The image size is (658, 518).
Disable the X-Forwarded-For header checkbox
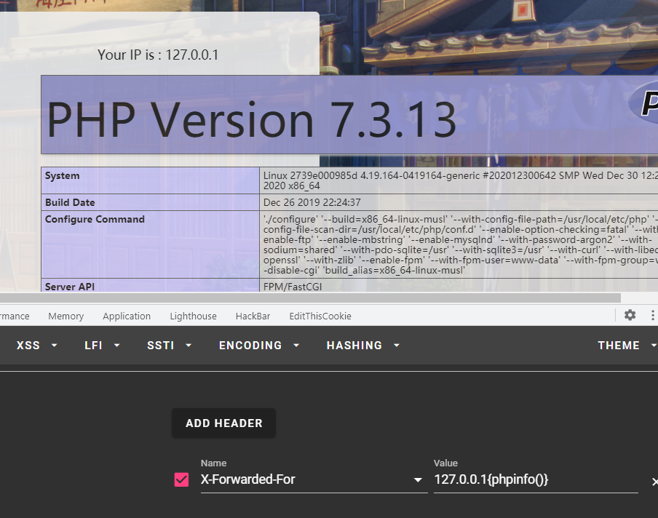coord(182,480)
